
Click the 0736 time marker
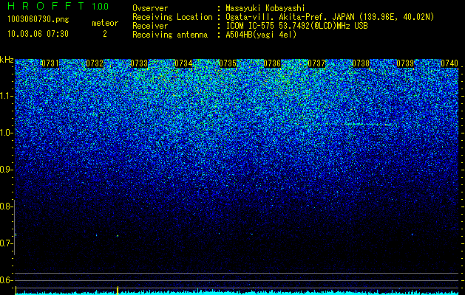click(272, 63)
